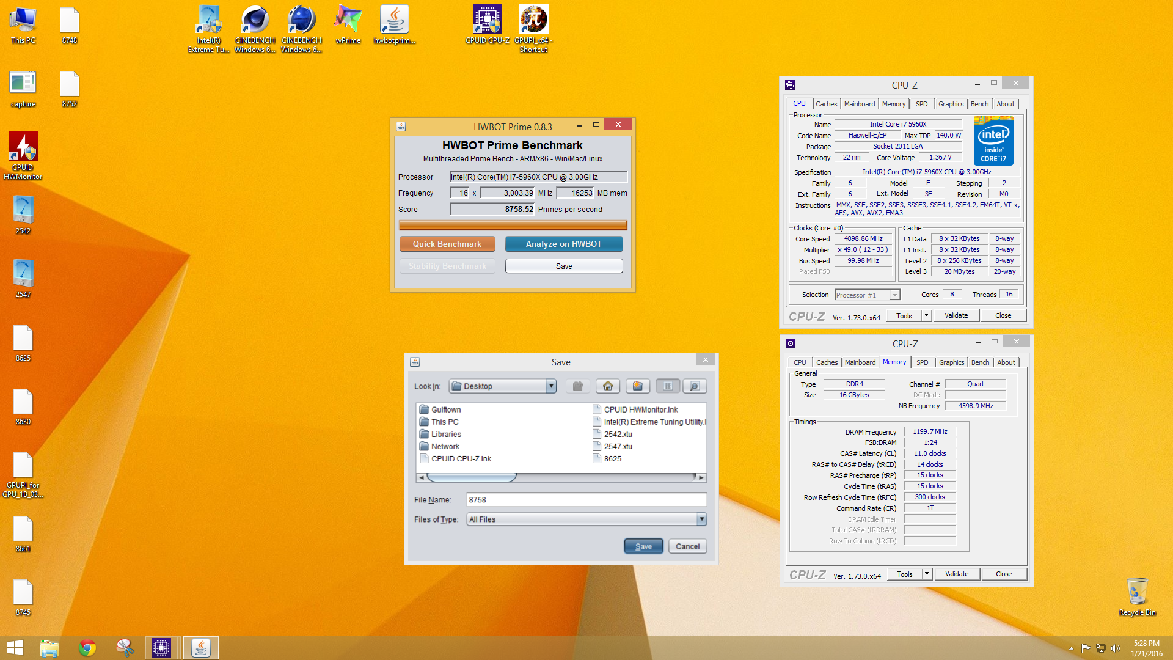Select the 8752 desktop file icon

[x=70, y=89]
